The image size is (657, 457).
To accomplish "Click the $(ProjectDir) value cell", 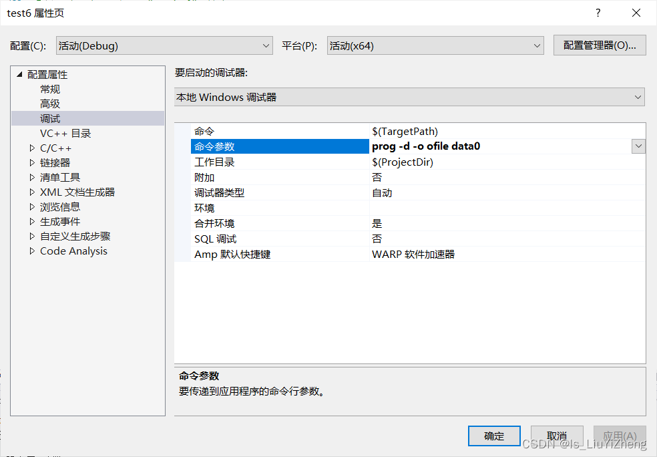I will 507,162.
